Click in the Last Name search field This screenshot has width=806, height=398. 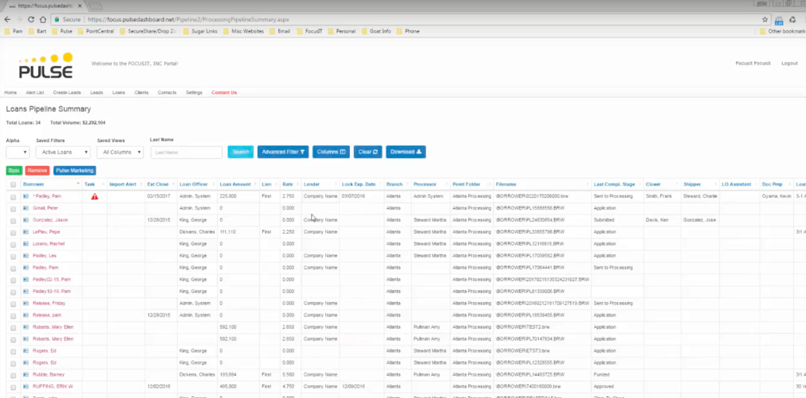tap(187, 152)
